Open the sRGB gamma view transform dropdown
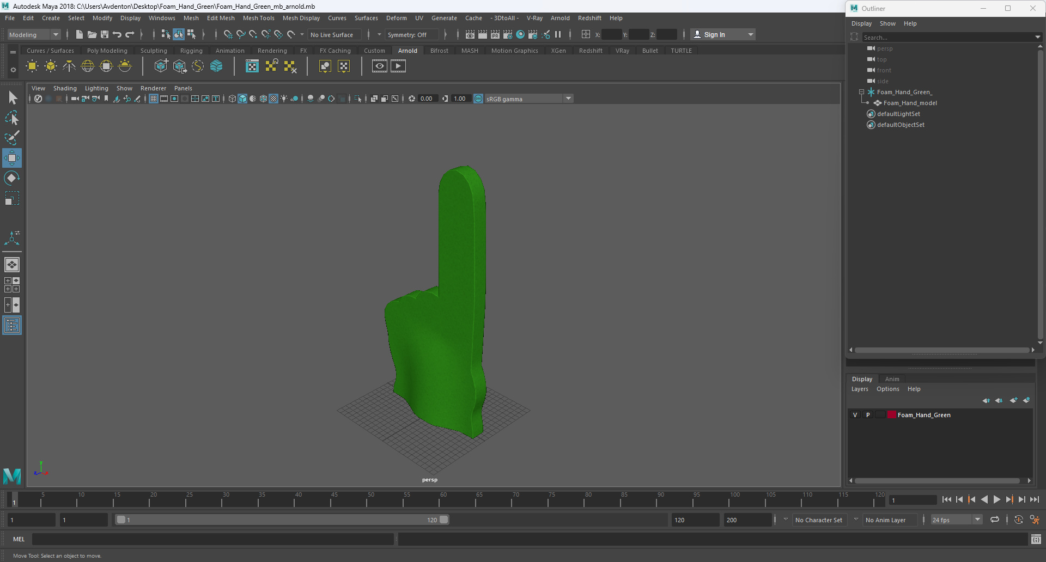 (528, 99)
